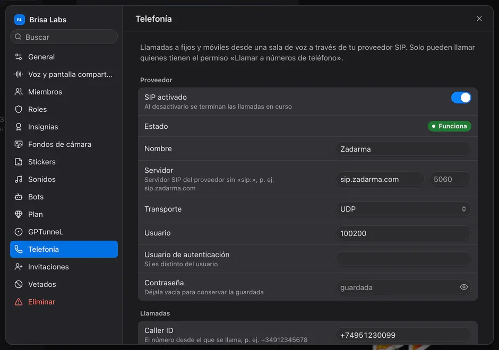Click the Nombre row label

(158, 149)
